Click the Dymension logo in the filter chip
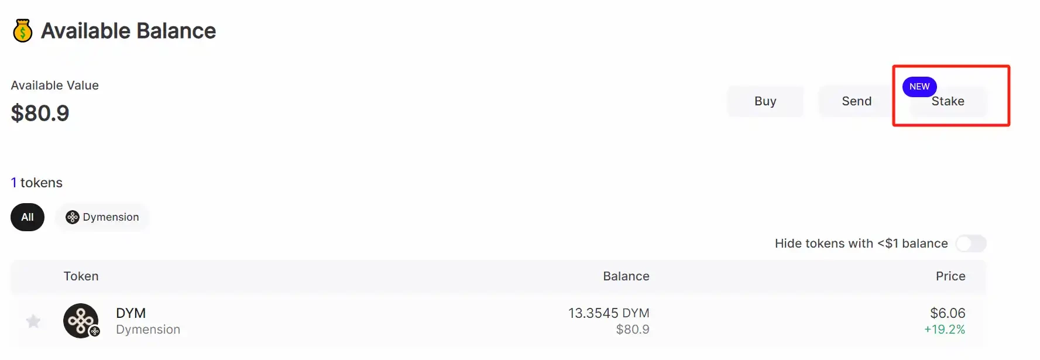Image resolution: width=1040 pixels, height=360 pixels. coord(72,217)
